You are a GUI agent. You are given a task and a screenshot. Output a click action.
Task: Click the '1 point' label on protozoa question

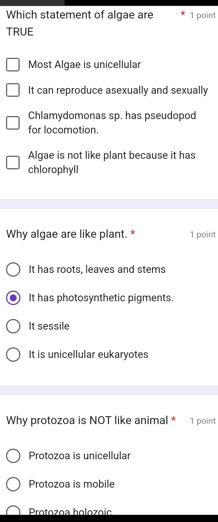click(x=203, y=421)
